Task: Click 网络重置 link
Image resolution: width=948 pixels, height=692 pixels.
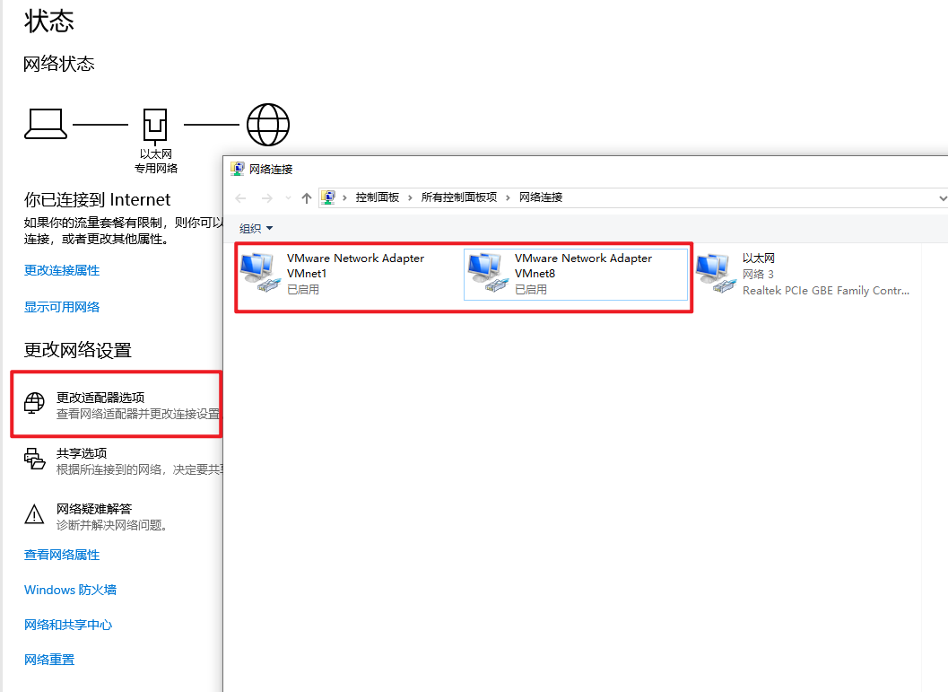Action: tap(49, 660)
